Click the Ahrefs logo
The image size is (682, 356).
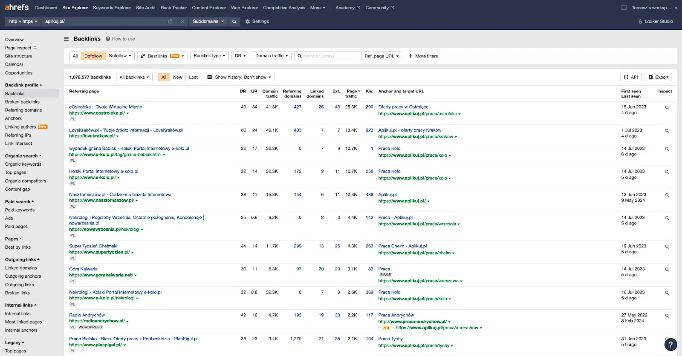pos(17,7)
